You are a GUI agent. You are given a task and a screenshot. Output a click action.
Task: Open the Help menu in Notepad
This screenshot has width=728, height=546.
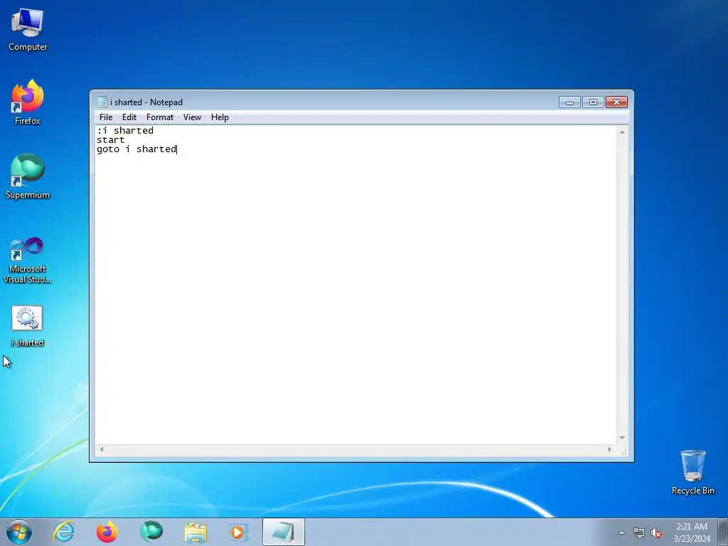(x=220, y=117)
